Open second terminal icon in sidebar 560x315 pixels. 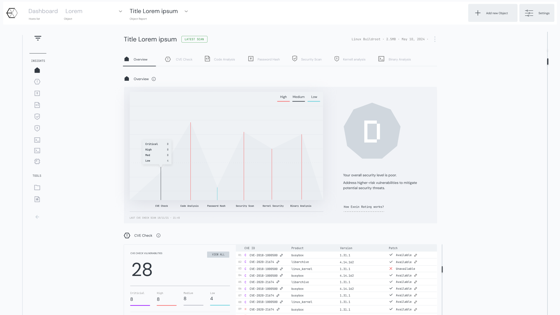(37, 150)
